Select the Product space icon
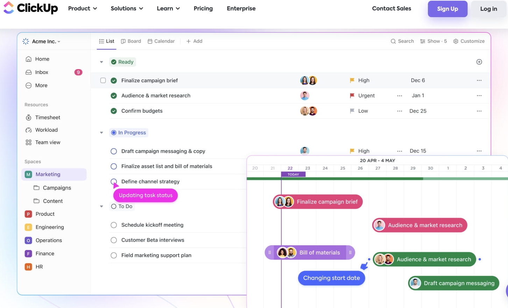The image size is (508, 308). 28,214
